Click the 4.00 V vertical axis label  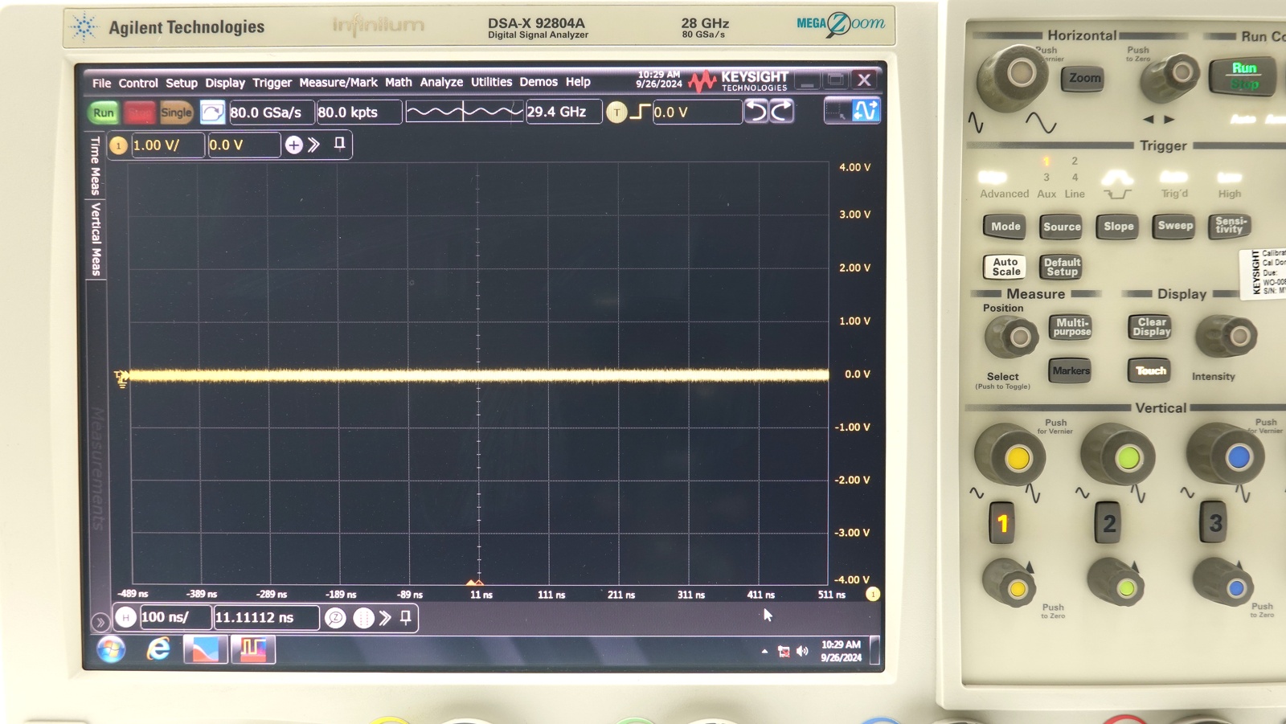854,167
